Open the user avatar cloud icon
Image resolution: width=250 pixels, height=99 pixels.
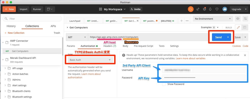pos(225,9)
